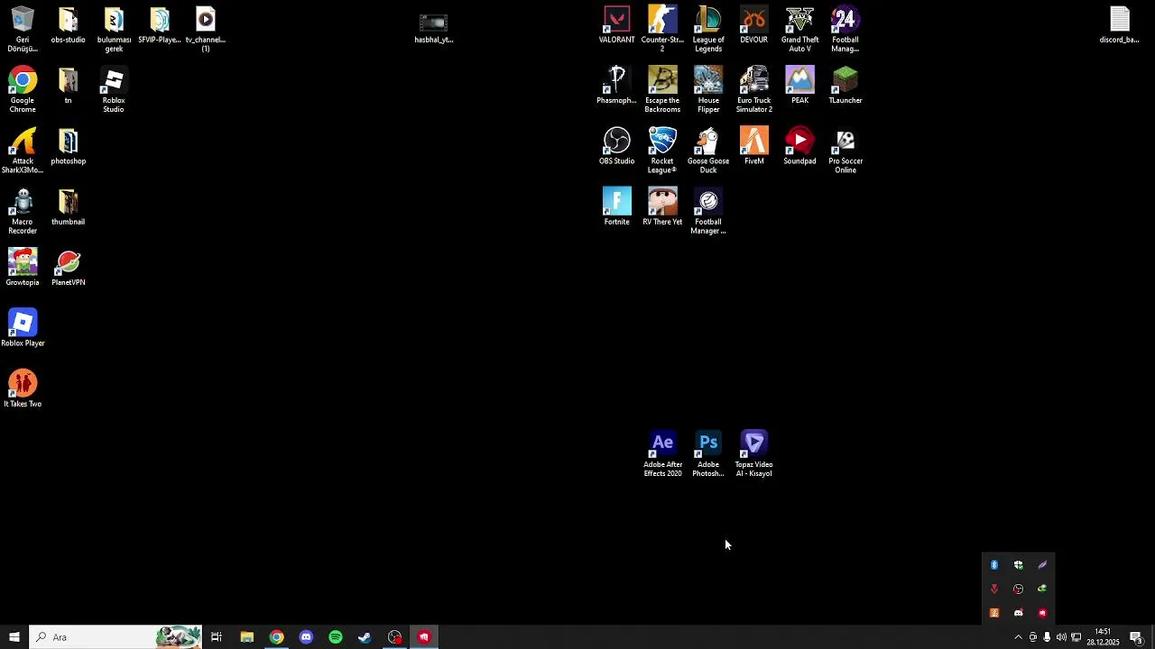Select the Escape the Backrooms icon
Viewport: 1155px width, 649px height.
click(662, 89)
